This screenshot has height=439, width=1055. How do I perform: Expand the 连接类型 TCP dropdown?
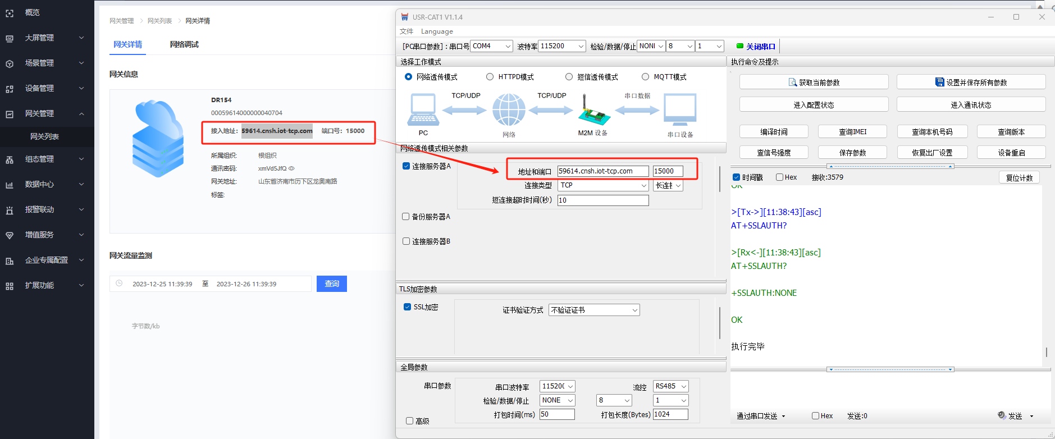click(604, 185)
